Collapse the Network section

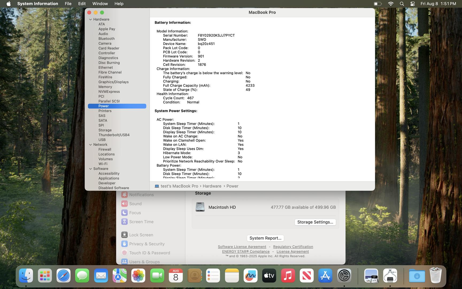pyautogui.click(x=90, y=144)
